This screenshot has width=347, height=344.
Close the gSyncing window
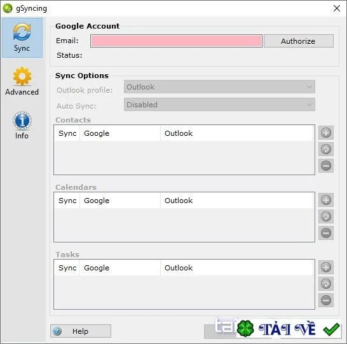click(337, 8)
